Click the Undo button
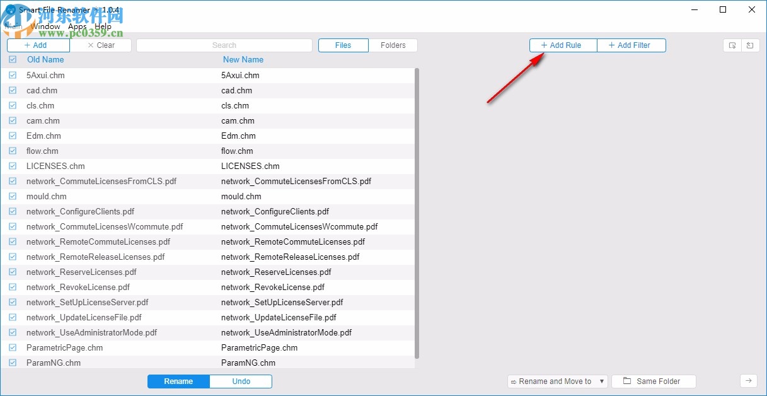This screenshot has height=396, width=767. (241, 381)
